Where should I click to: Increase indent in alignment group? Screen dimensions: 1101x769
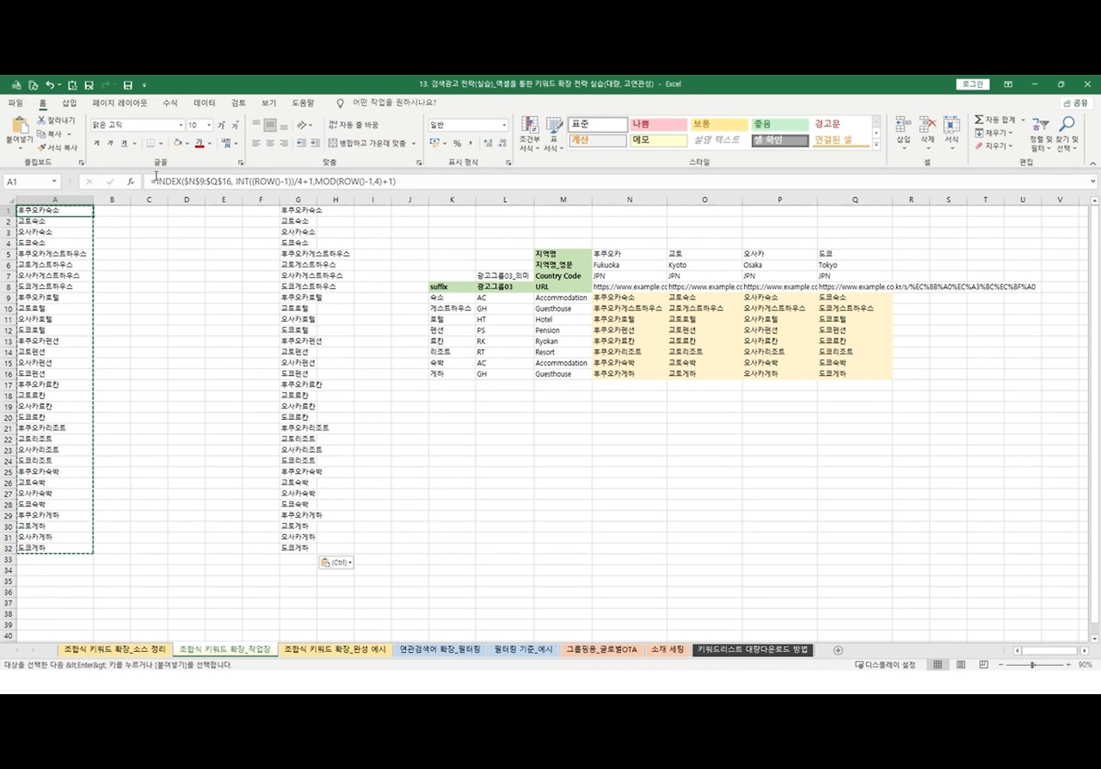(315, 144)
